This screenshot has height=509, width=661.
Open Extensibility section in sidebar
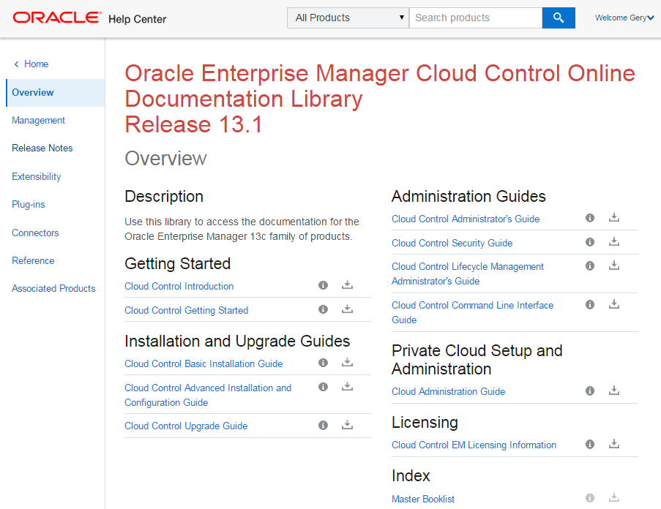37,176
